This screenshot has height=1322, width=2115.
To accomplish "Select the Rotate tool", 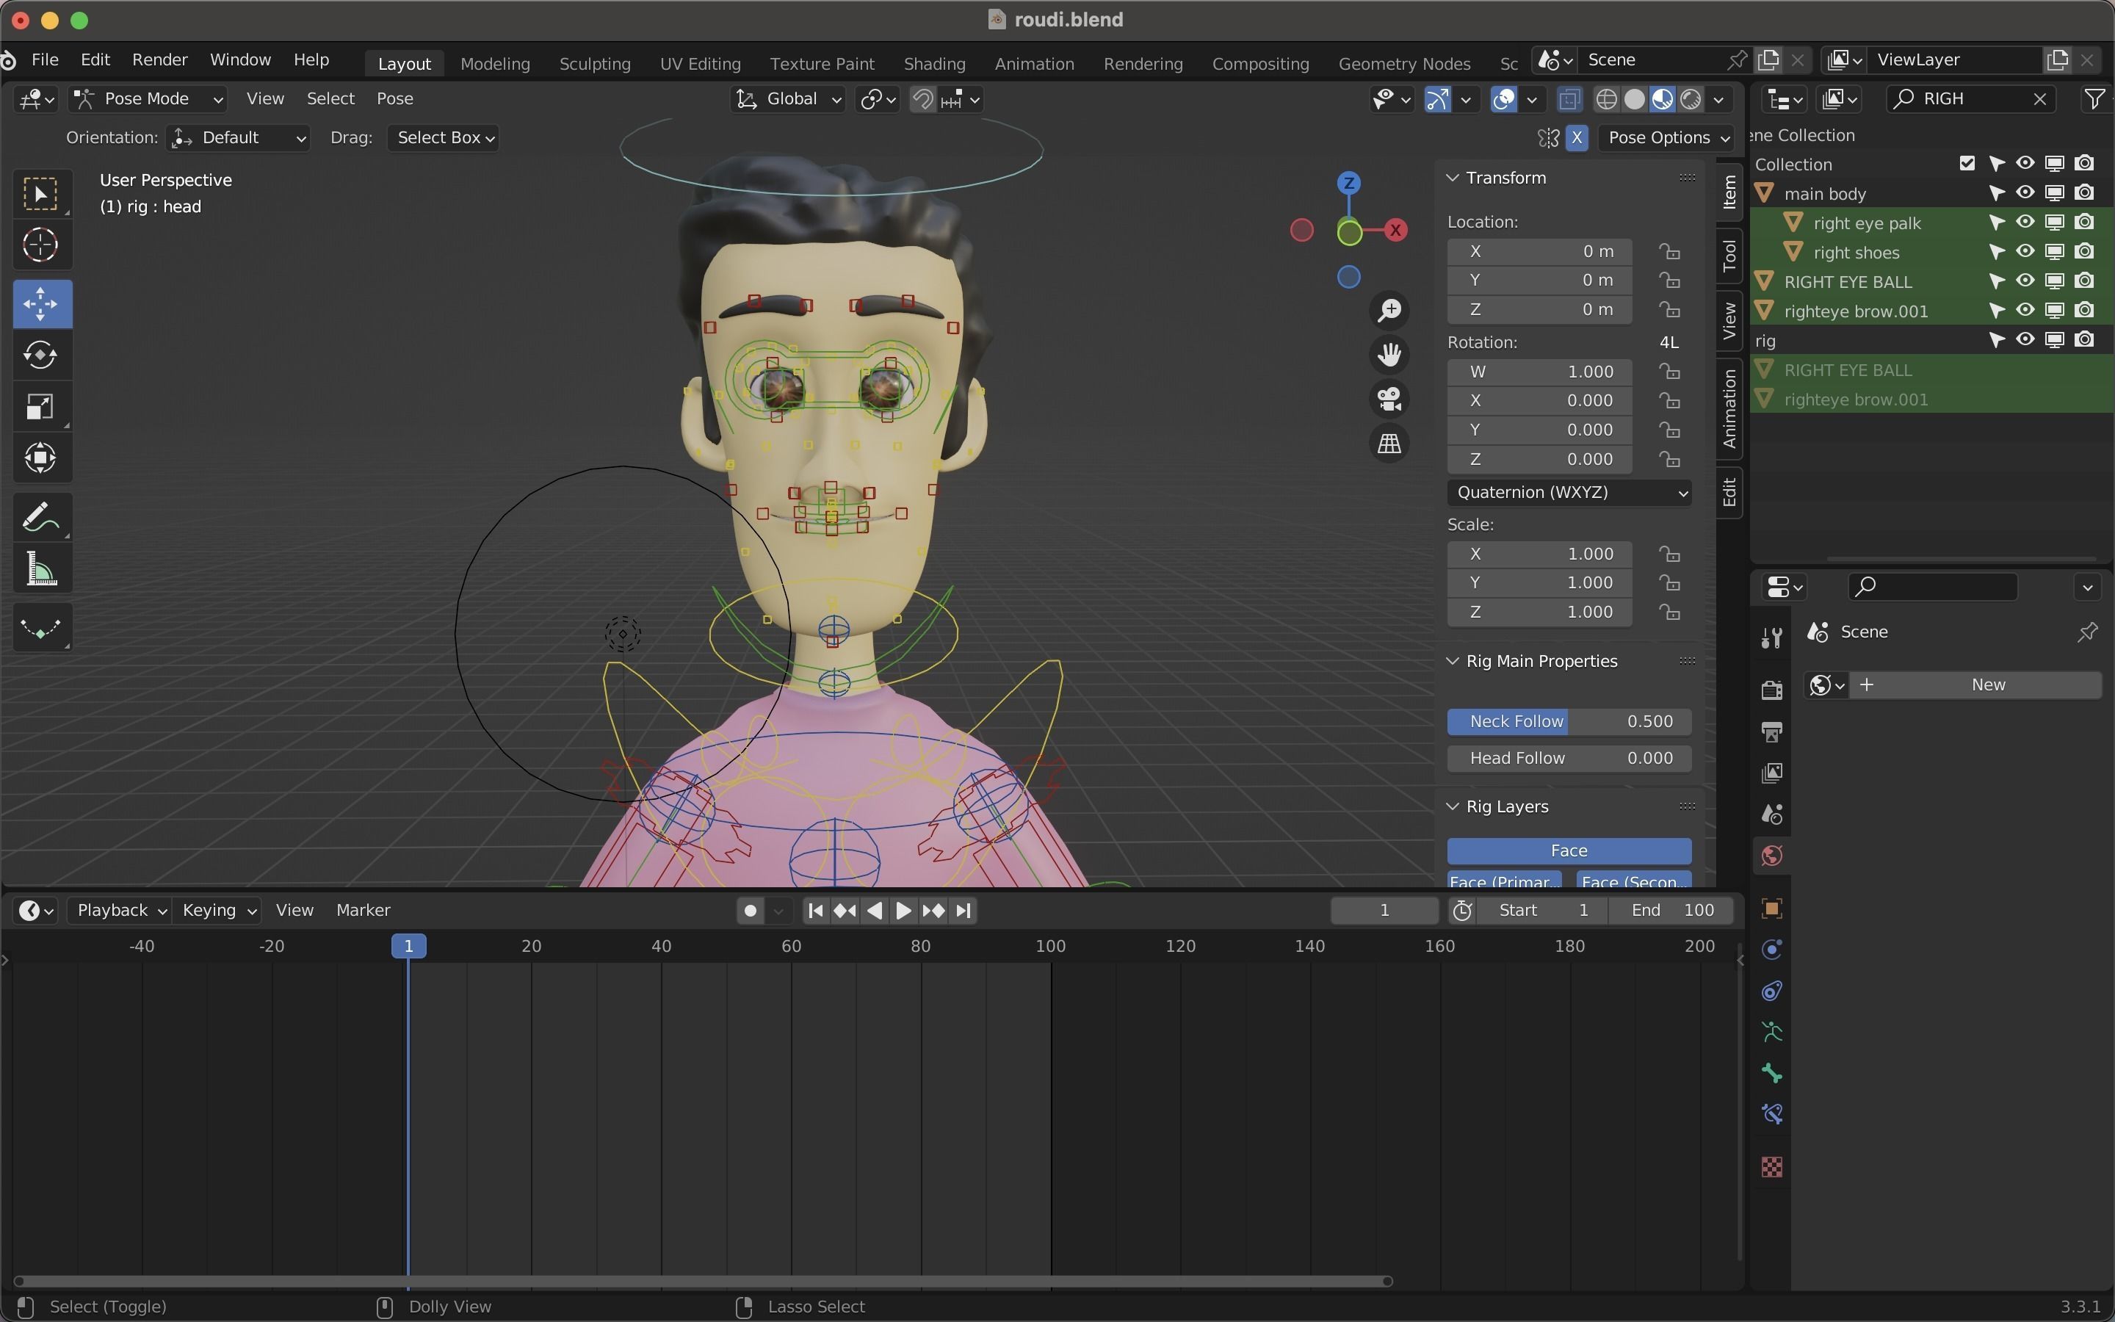I will [x=41, y=355].
